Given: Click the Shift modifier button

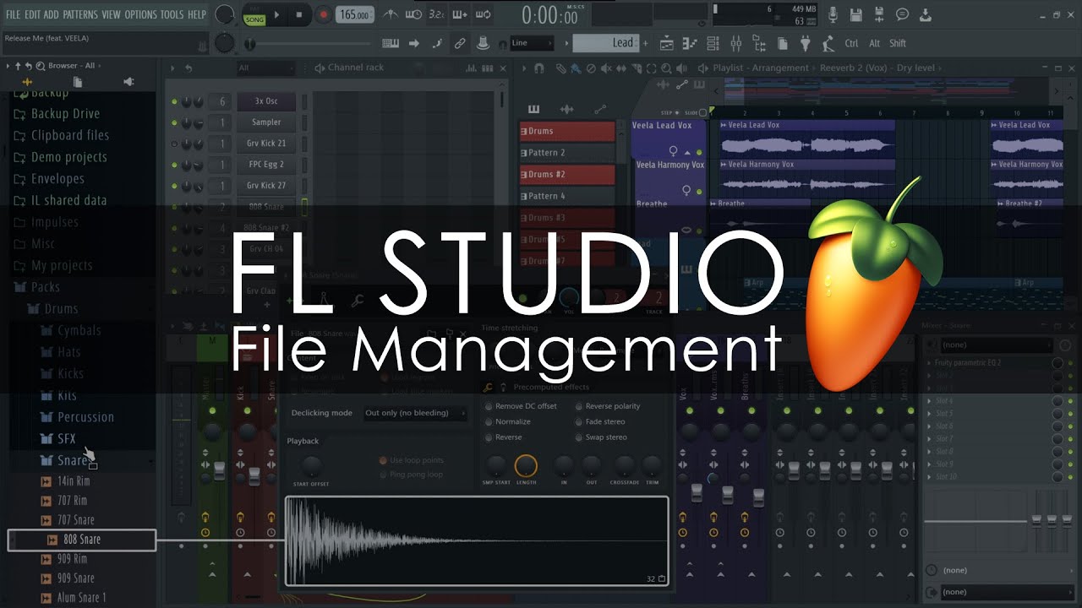Looking at the screenshot, I should click(x=898, y=43).
